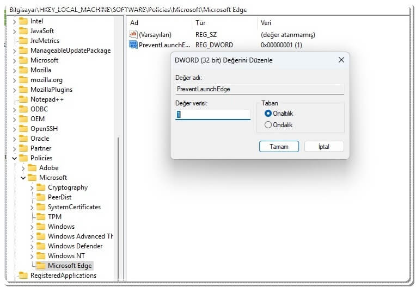
Task: Click the Tamam button
Action: [x=279, y=146]
